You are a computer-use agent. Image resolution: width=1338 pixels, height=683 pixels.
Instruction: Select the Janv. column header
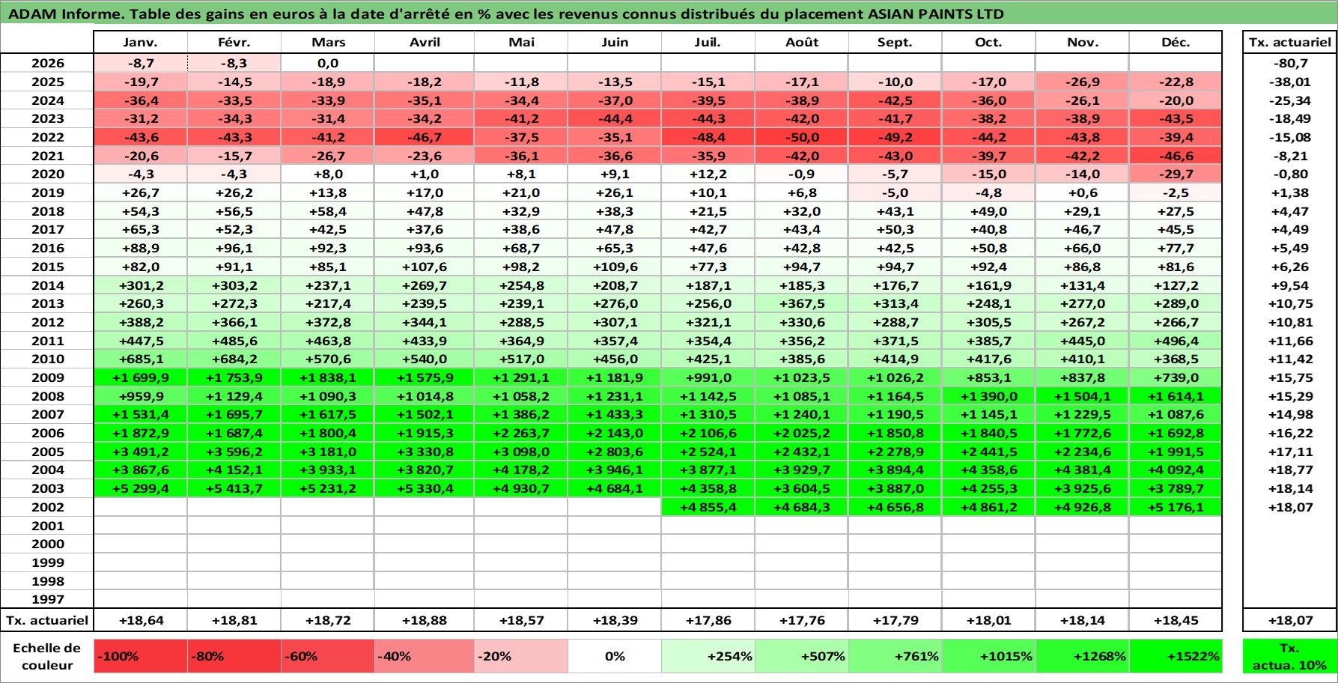(141, 42)
